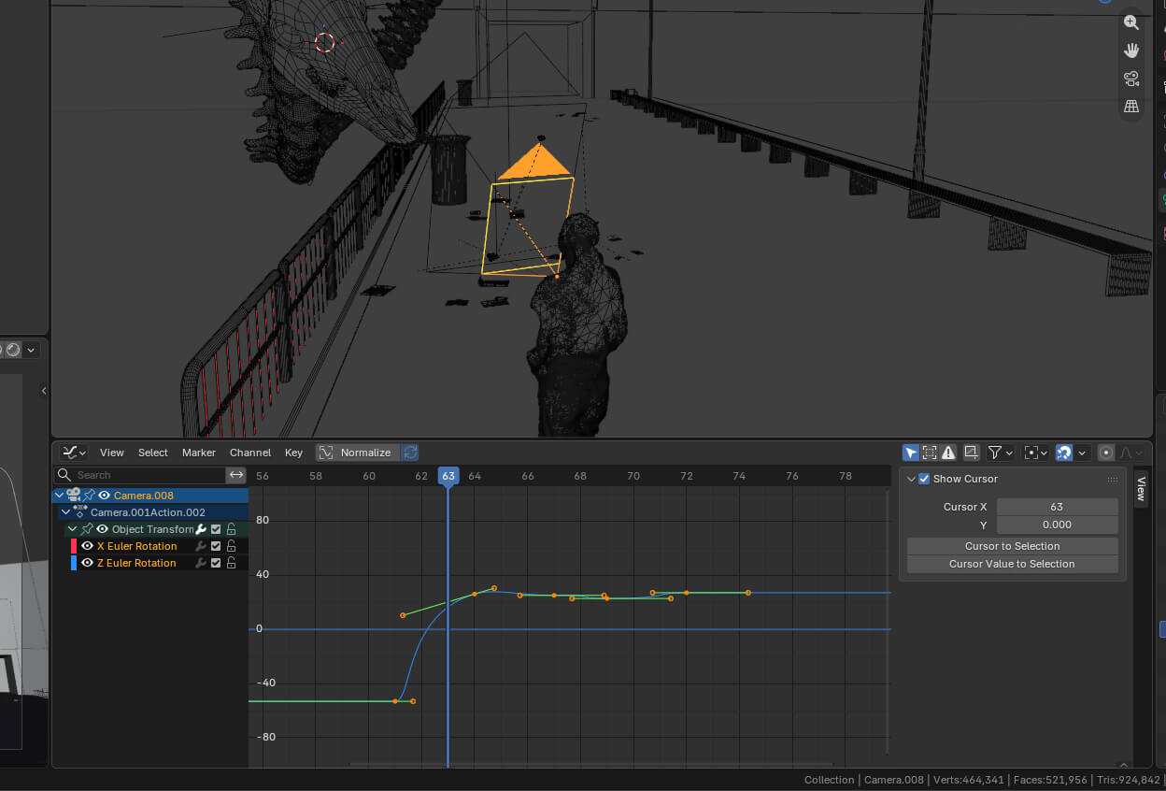Click the lock icon on Z Euler Rotation
Viewport: 1166px width, 791px height.
tap(231, 563)
